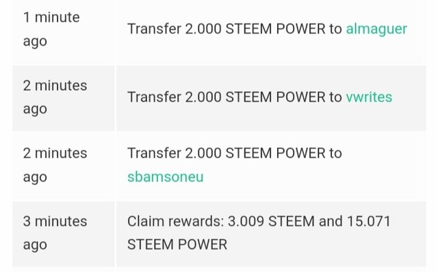The height and width of the screenshot is (272, 438).
Task: Click the word 'Transfer' in the almaguer row
Action: [154, 29]
